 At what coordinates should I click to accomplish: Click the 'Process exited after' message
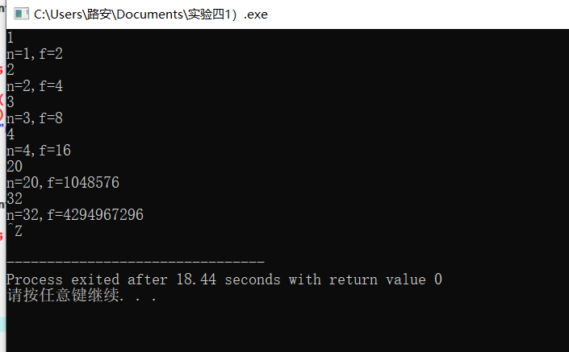tap(87, 280)
